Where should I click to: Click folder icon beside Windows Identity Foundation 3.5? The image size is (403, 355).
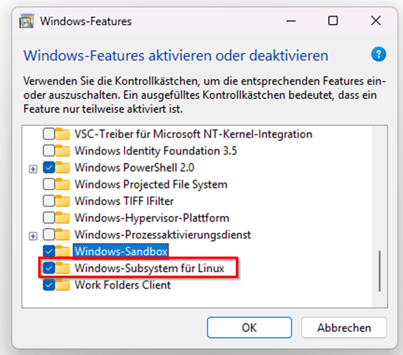click(63, 151)
